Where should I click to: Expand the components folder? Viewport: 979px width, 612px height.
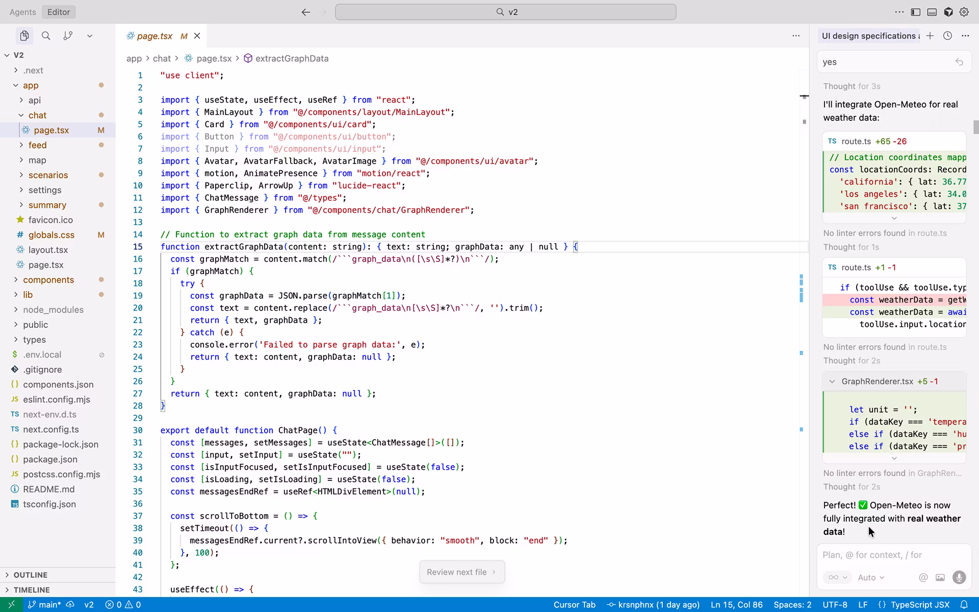(48, 279)
